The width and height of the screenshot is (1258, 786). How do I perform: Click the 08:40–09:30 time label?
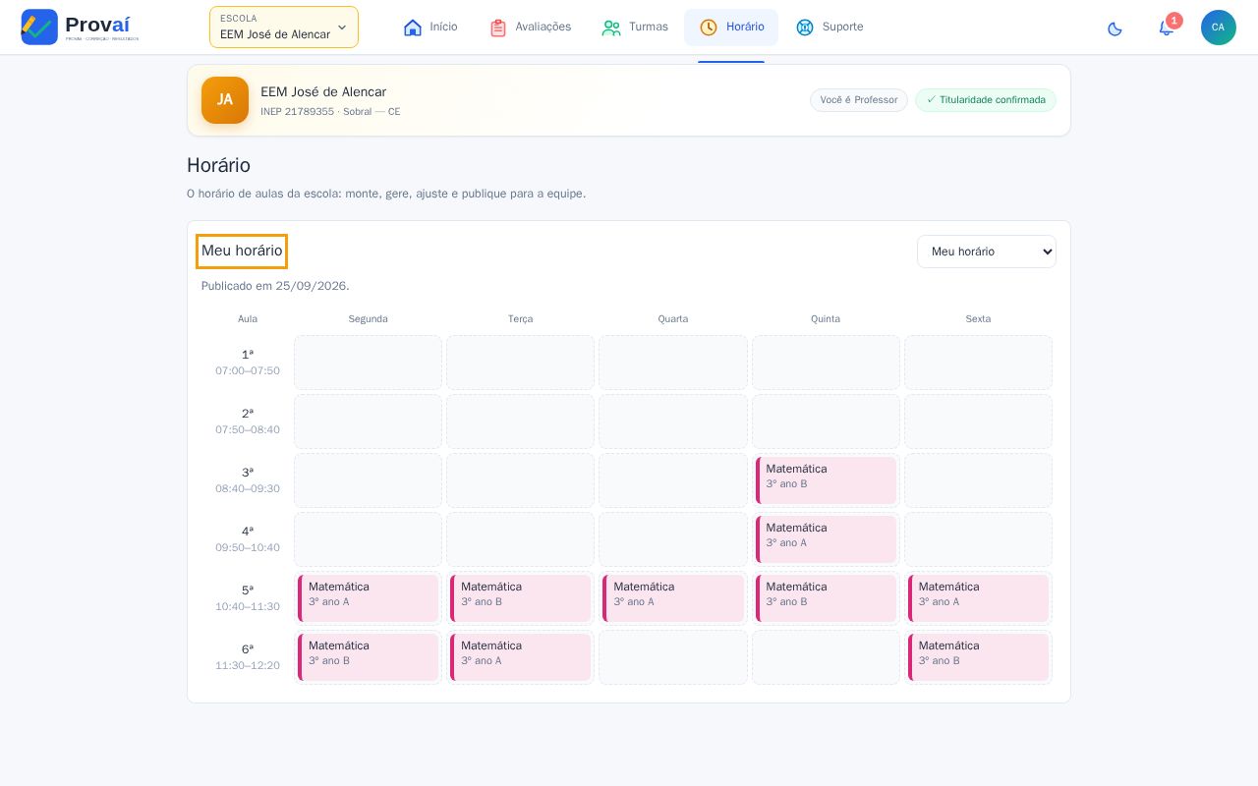248,489
